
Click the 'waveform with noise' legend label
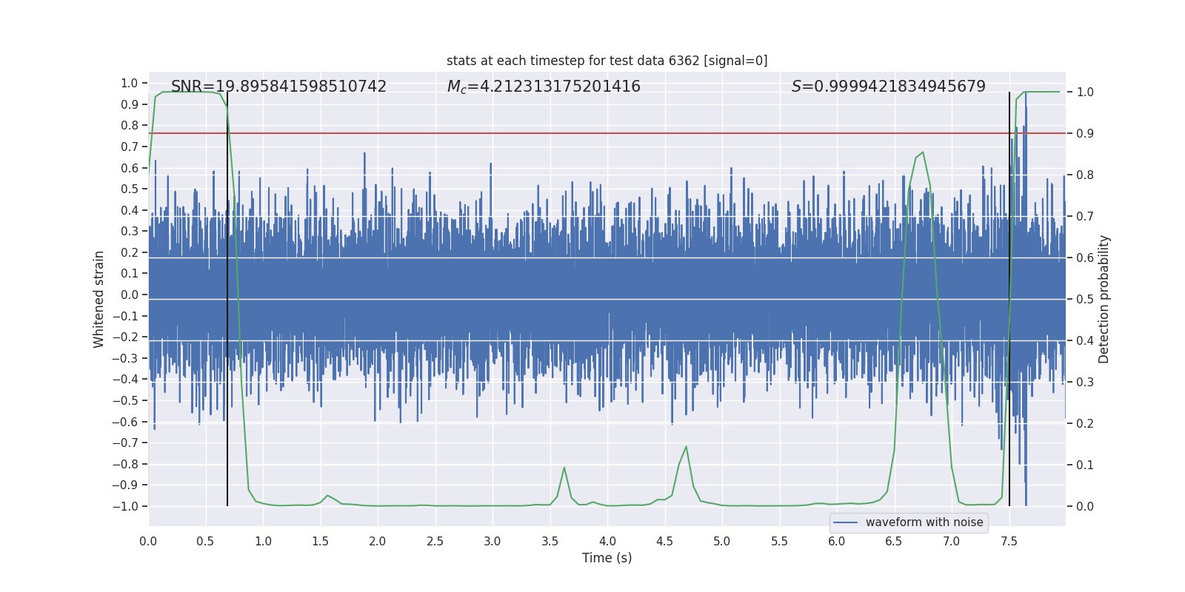click(x=924, y=522)
